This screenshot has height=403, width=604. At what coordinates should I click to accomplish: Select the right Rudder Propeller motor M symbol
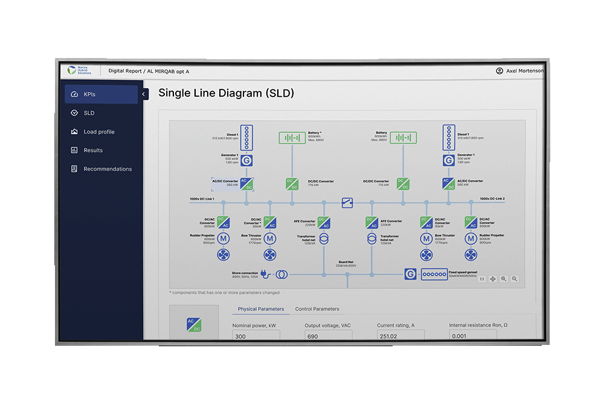471,239
